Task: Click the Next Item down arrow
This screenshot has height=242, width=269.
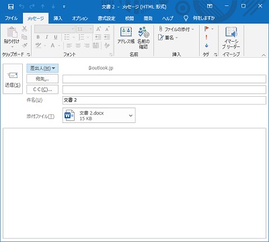Action: (53, 7)
